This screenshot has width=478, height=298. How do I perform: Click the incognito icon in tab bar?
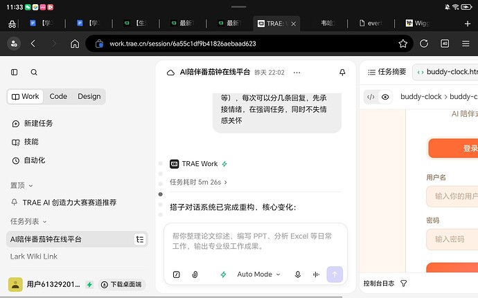tap(12, 24)
